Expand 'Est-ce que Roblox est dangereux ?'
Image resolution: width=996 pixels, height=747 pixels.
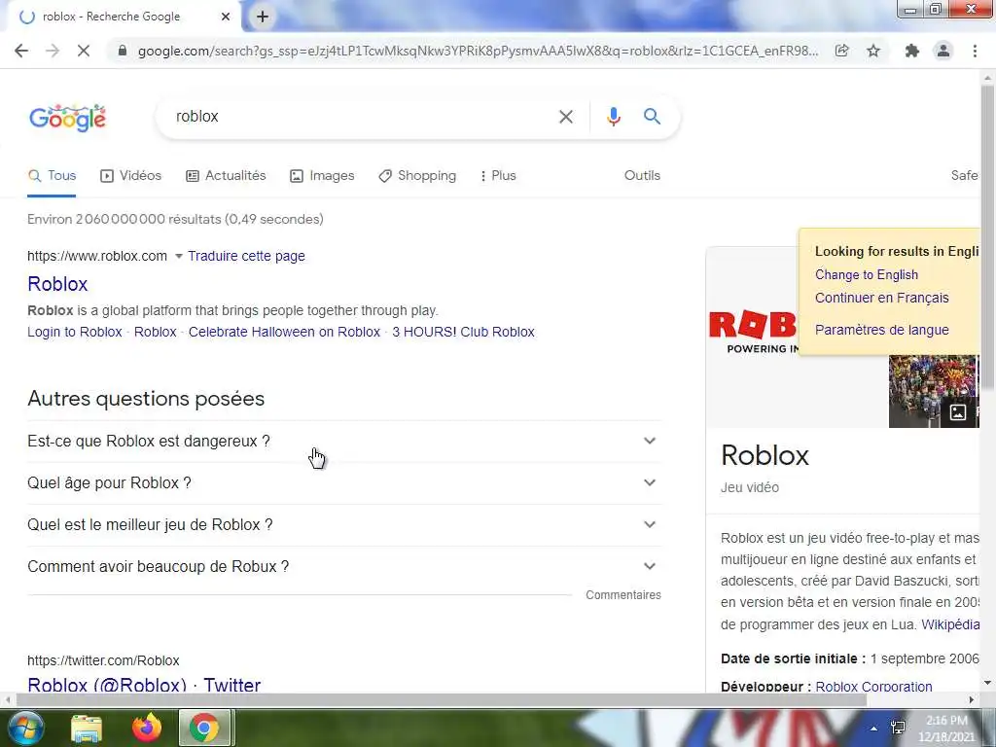(343, 441)
